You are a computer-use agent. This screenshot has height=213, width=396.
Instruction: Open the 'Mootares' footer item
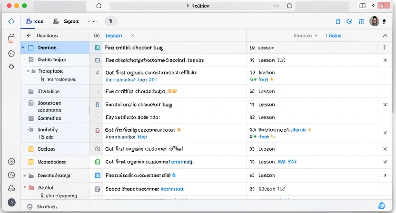coord(47,207)
